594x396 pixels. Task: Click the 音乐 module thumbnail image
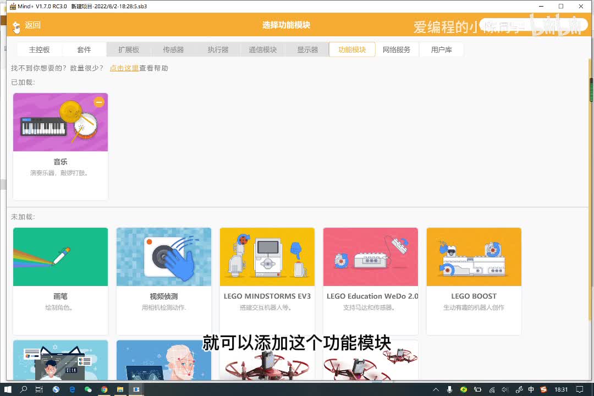[x=61, y=122]
